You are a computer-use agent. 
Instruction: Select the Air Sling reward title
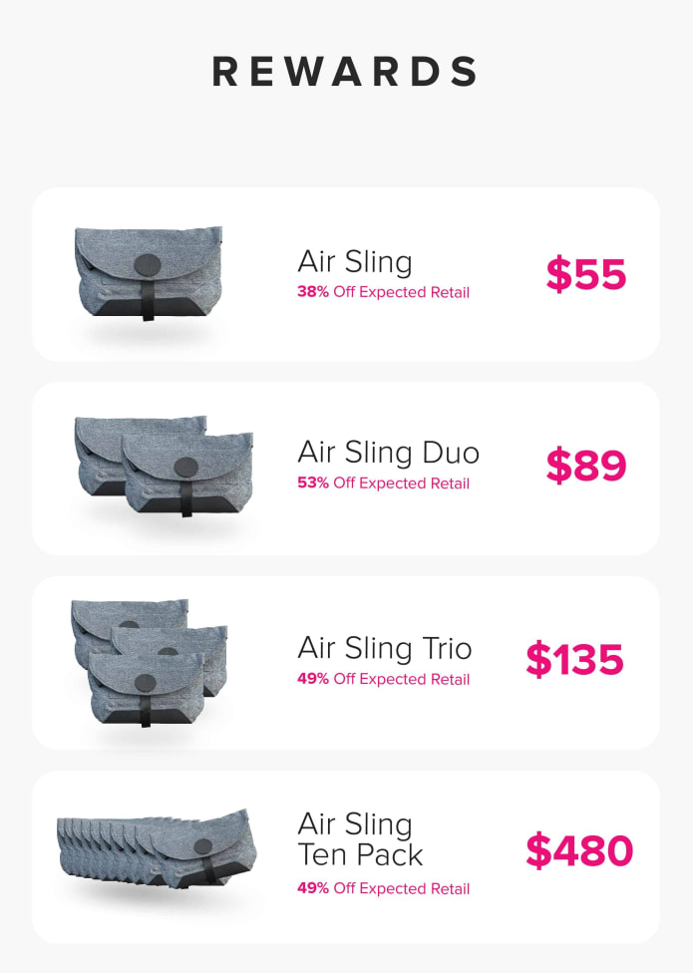point(355,262)
